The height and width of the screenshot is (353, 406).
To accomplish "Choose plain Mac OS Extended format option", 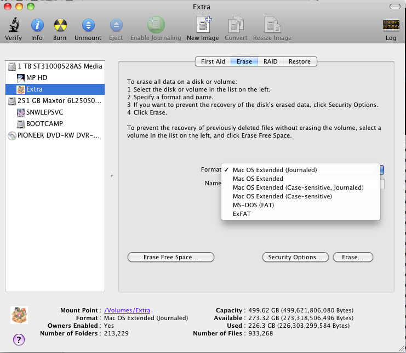I will pos(301,179).
